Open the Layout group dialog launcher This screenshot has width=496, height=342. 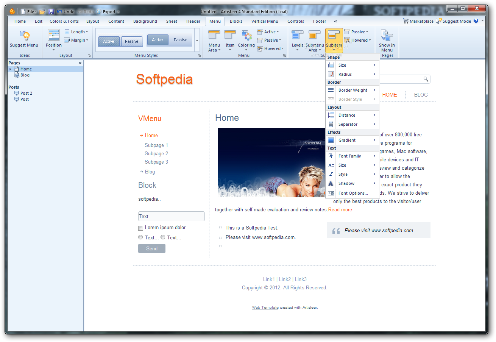tap(89, 56)
